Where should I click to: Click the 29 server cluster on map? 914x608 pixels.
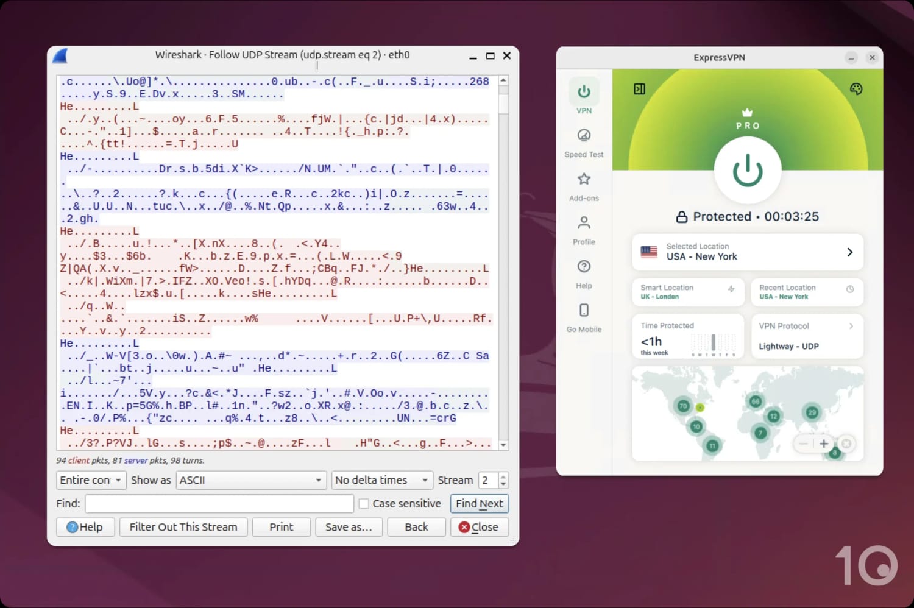(x=812, y=412)
